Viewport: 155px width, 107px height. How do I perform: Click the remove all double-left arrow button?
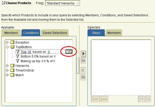point(83,77)
